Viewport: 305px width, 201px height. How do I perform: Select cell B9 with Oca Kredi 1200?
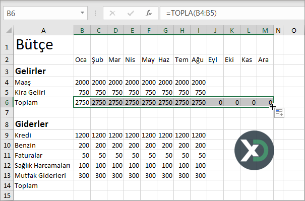[82, 135]
